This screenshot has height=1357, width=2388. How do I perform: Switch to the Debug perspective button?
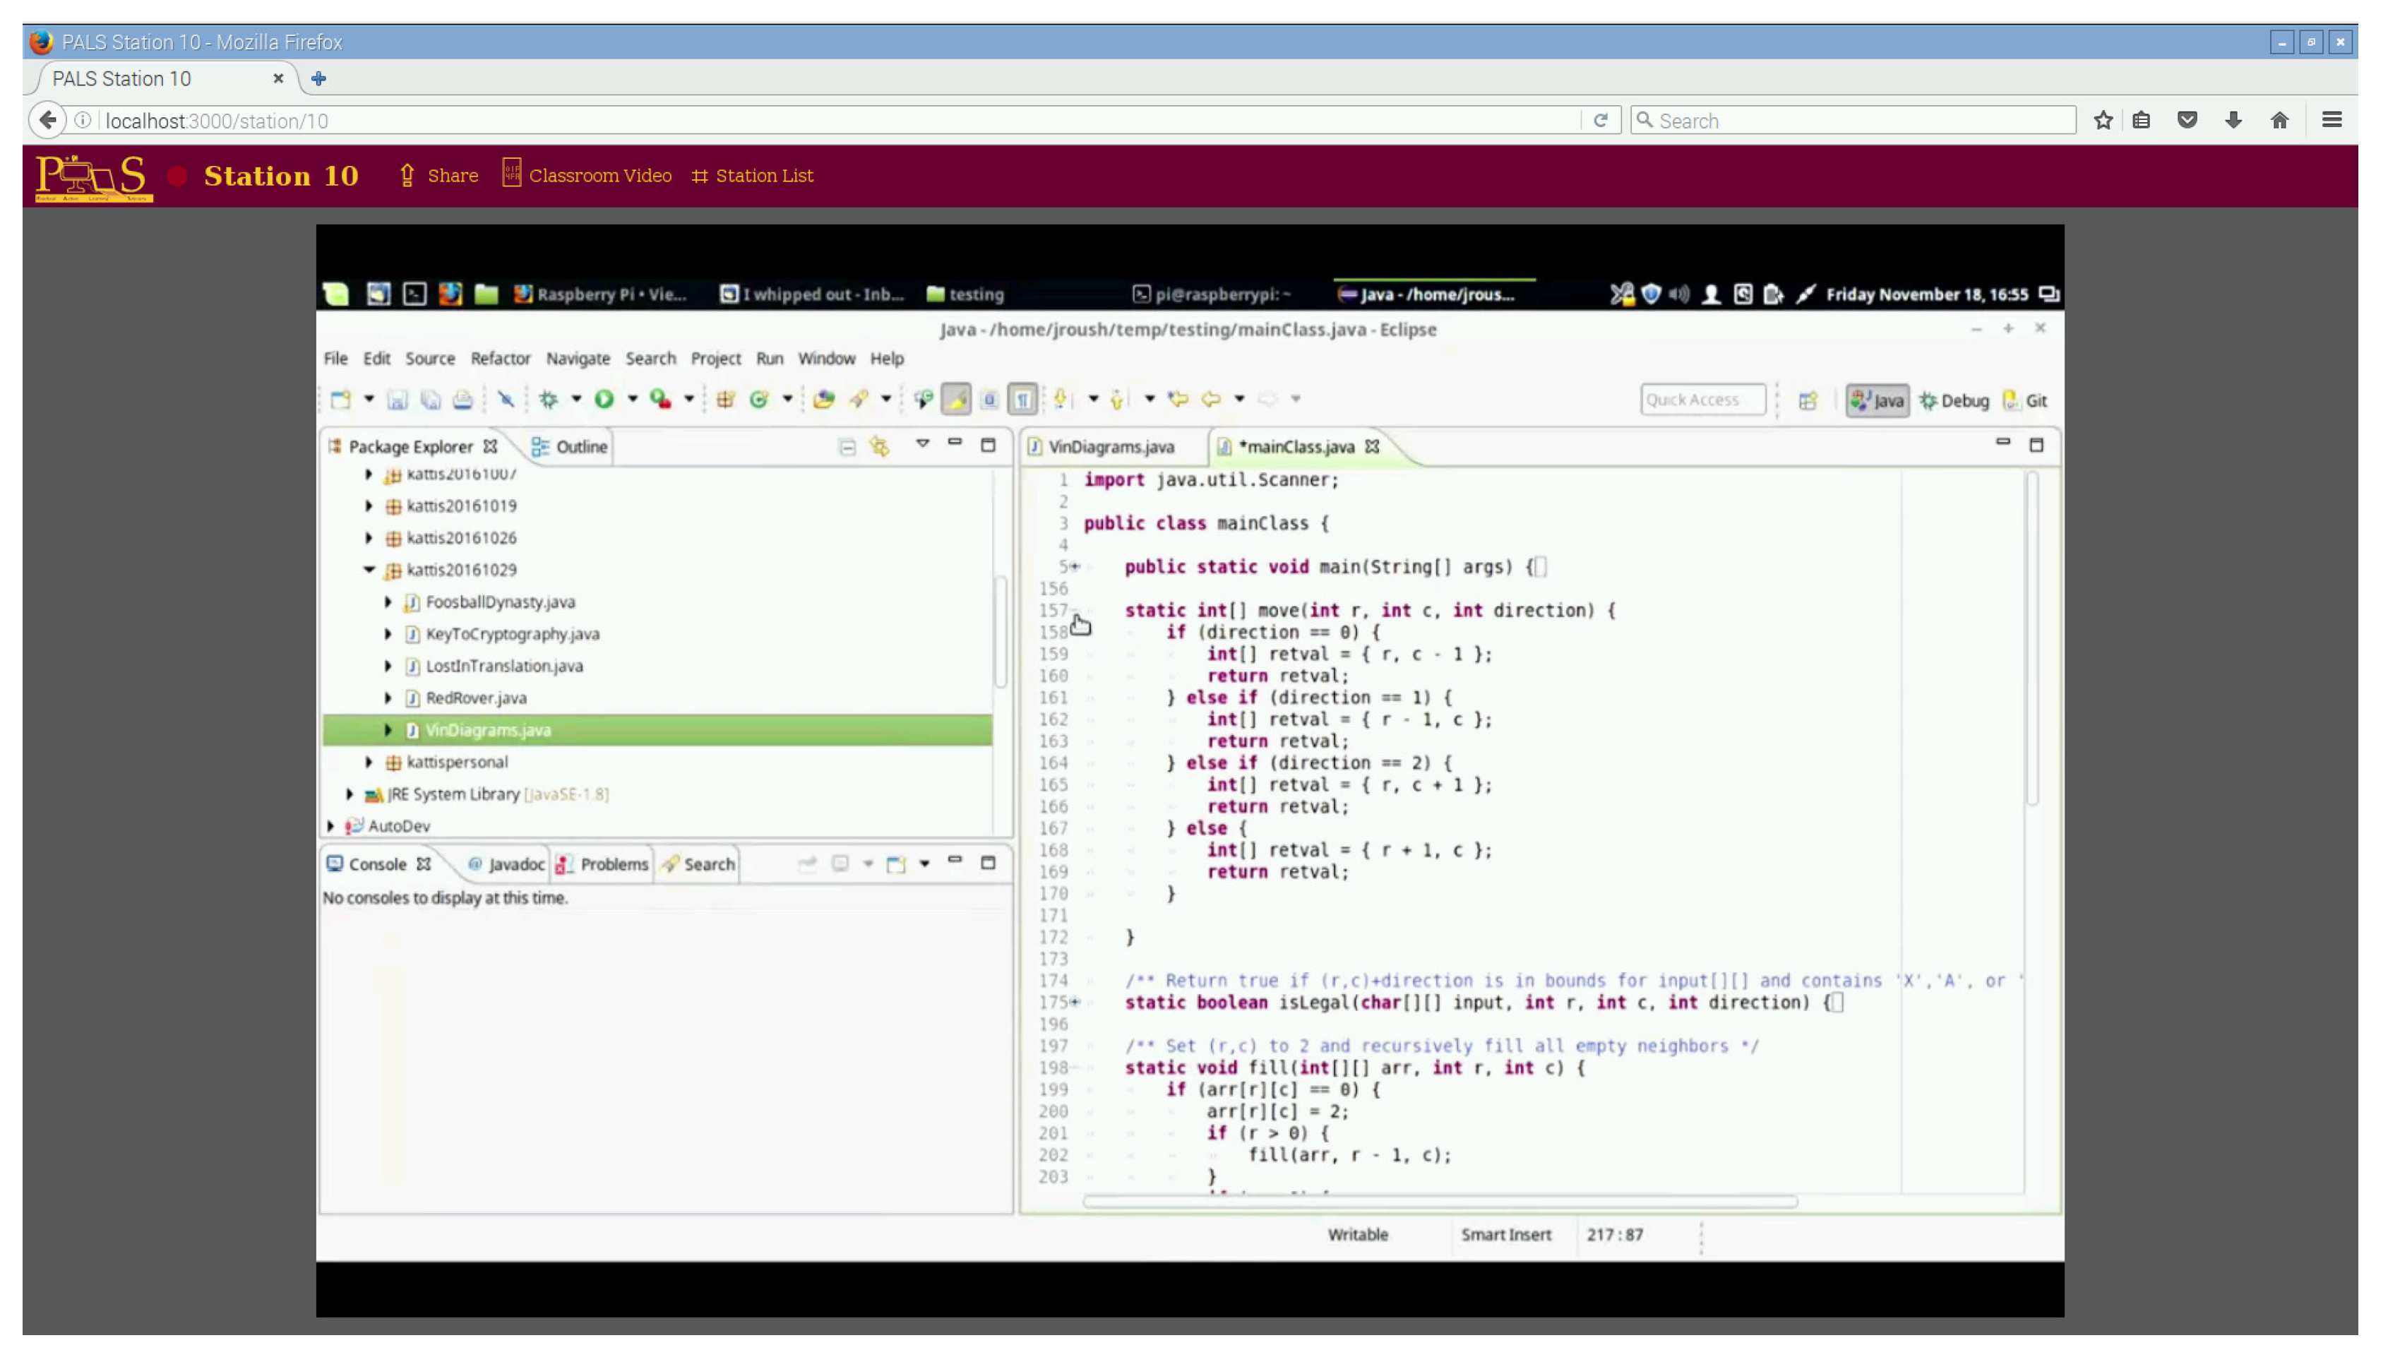[1954, 401]
